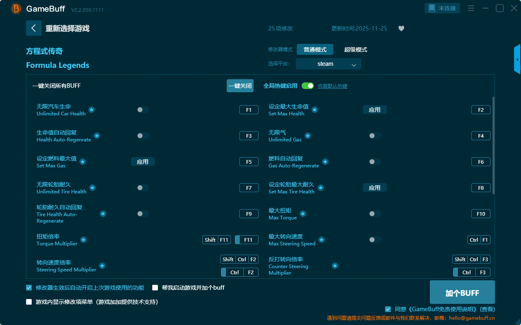
Task: Click the 加个BUFF button
Action: coord(462,292)
